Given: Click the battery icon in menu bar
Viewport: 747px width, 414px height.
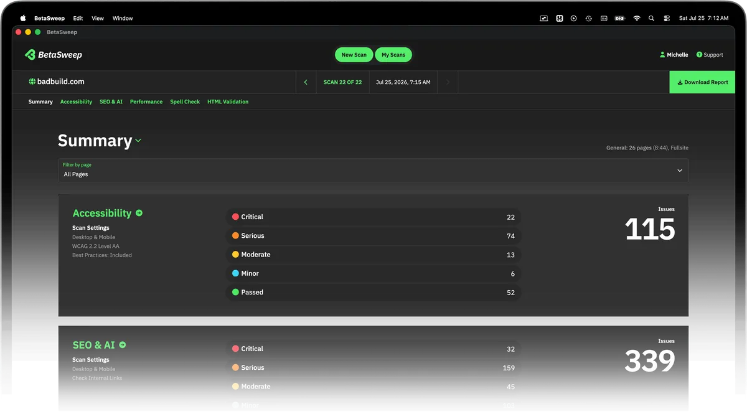Looking at the screenshot, I should click(619, 18).
